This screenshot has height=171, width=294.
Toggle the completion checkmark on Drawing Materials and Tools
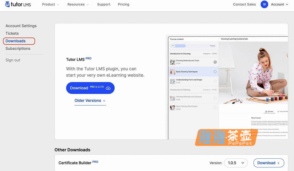215,62
